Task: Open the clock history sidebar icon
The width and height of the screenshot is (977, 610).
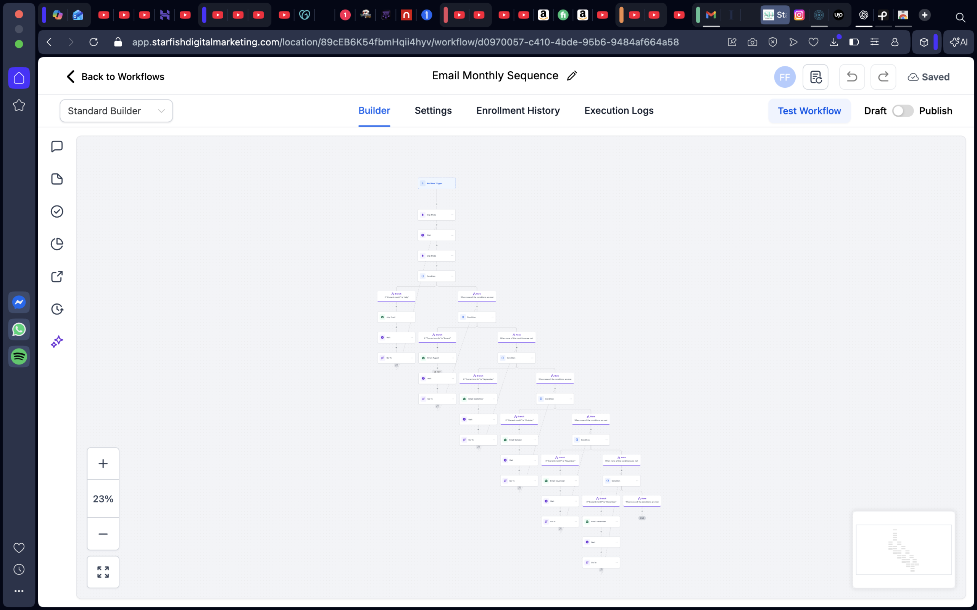Action: (57, 309)
